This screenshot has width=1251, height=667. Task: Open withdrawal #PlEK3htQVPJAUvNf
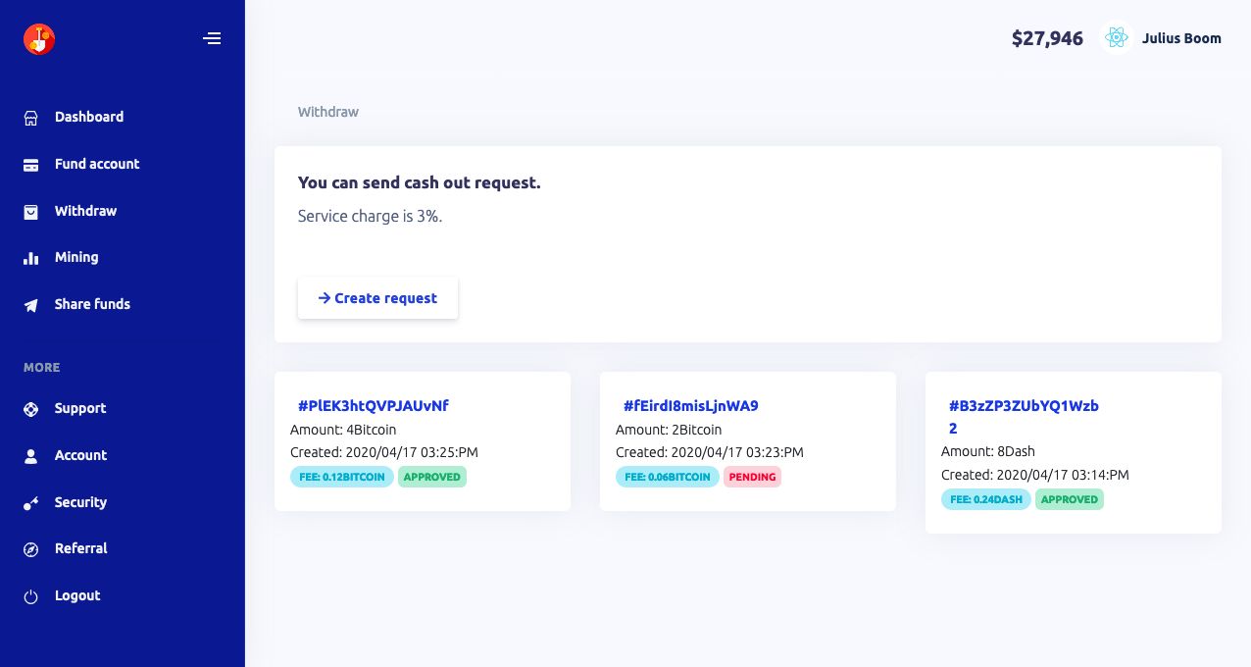pyautogui.click(x=374, y=406)
